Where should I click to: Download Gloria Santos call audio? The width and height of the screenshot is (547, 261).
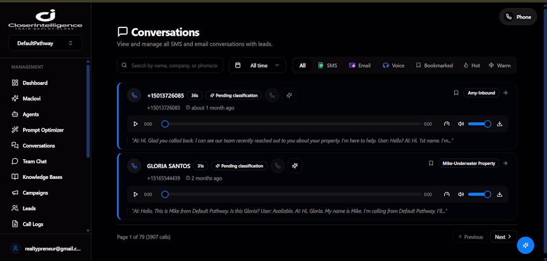coord(499,194)
